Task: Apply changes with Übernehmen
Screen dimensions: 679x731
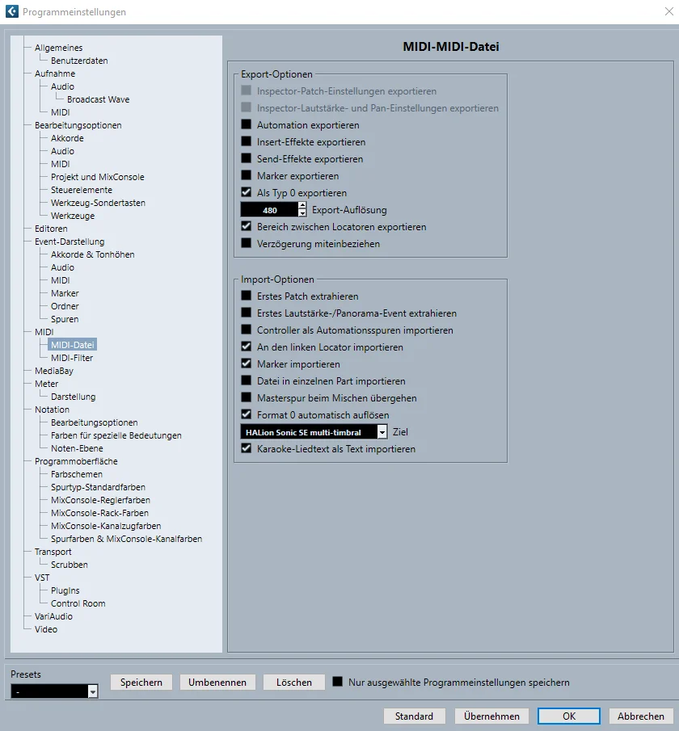Action: click(491, 716)
